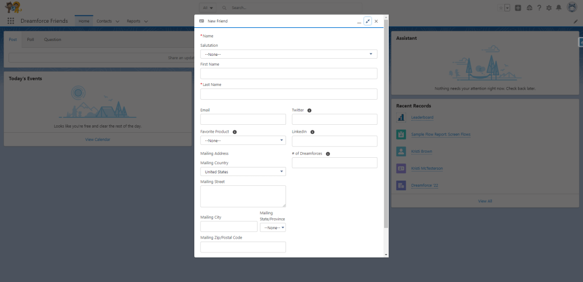The width and height of the screenshot is (583, 282).
Task: Switch to the Poll tab
Action: [31, 39]
